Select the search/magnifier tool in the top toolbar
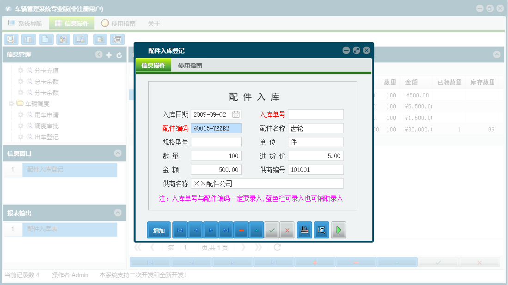The height and width of the screenshot is (285, 508). [x=11, y=39]
